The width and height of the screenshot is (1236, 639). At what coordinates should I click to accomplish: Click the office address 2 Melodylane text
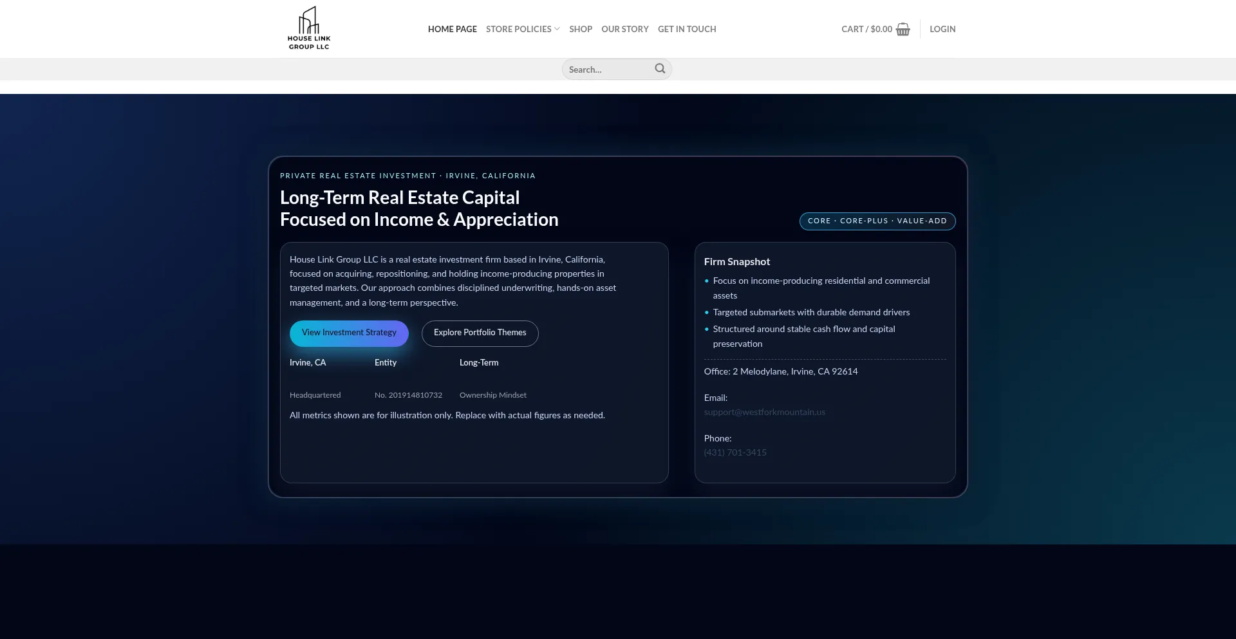[780, 372]
